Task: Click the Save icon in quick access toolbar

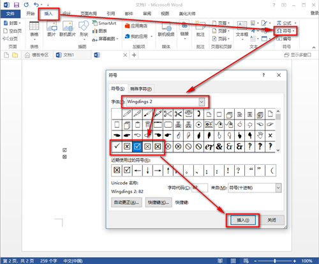Action: 16,4
